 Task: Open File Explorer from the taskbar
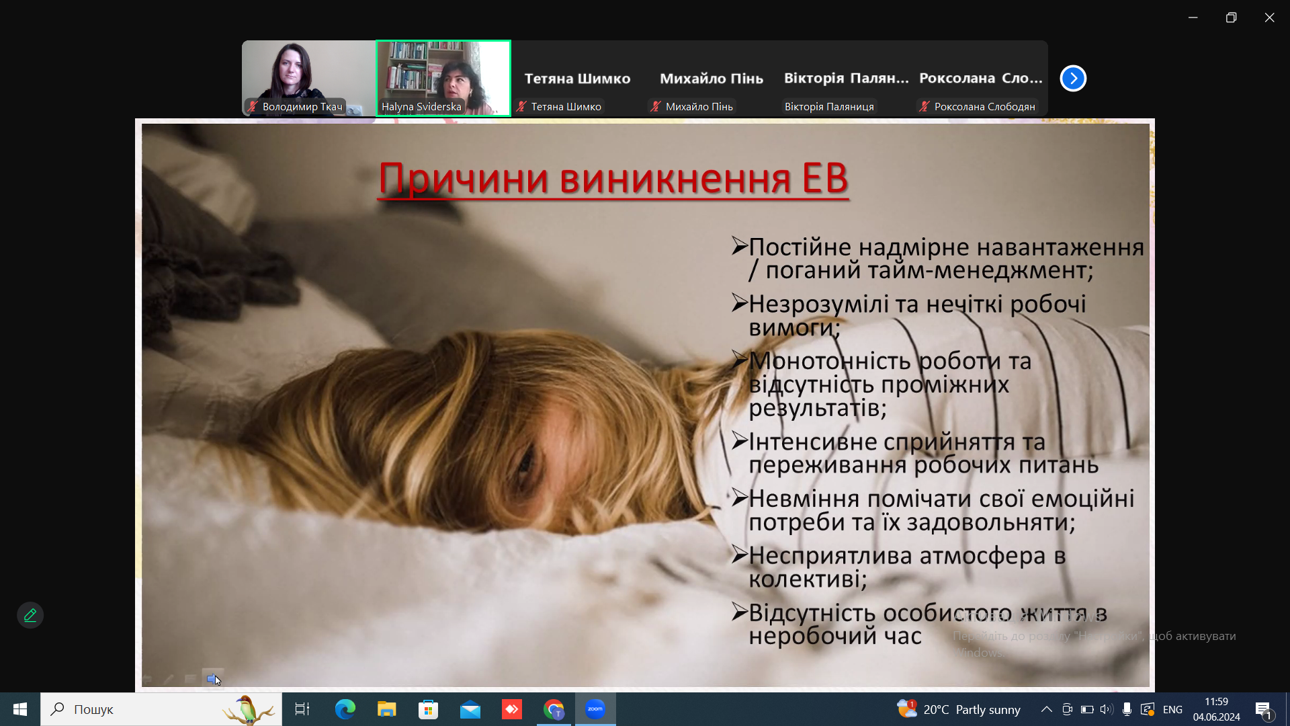coord(386,709)
